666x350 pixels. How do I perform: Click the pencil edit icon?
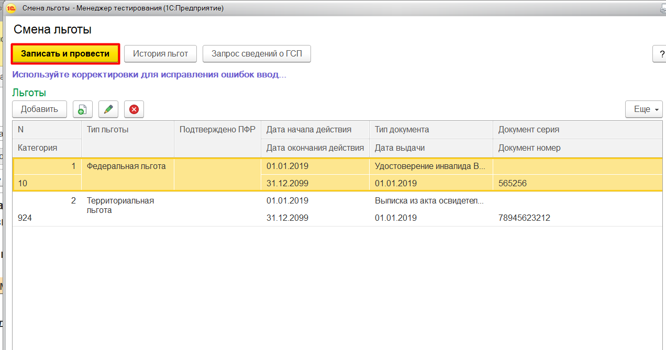(108, 109)
